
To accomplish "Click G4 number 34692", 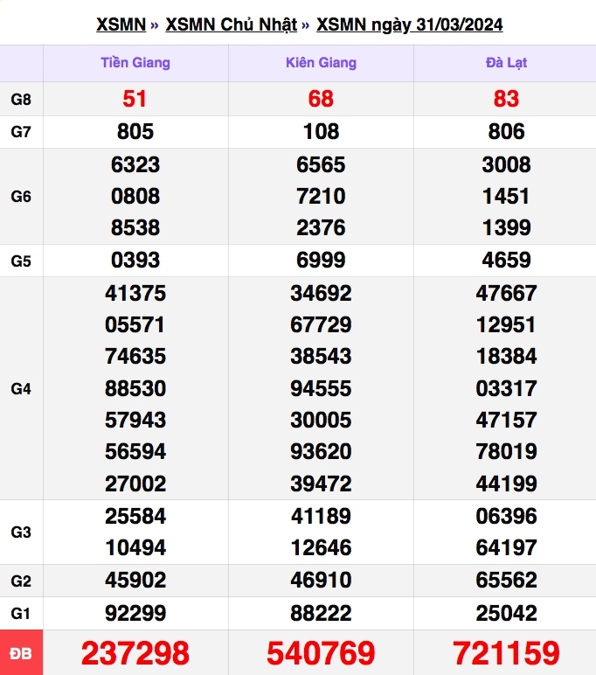I will (x=321, y=293).
